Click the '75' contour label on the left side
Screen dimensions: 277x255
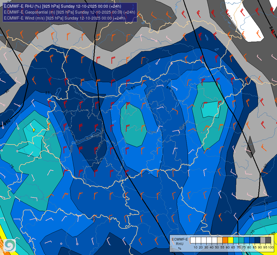click(x=12, y=166)
